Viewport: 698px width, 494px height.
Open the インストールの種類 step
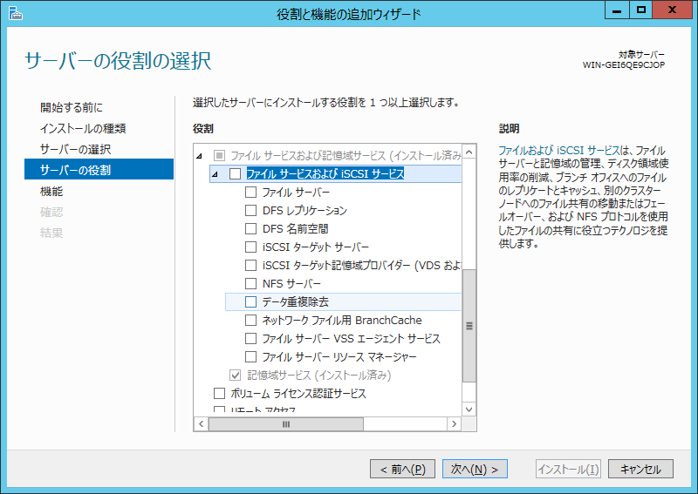pos(83,129)
